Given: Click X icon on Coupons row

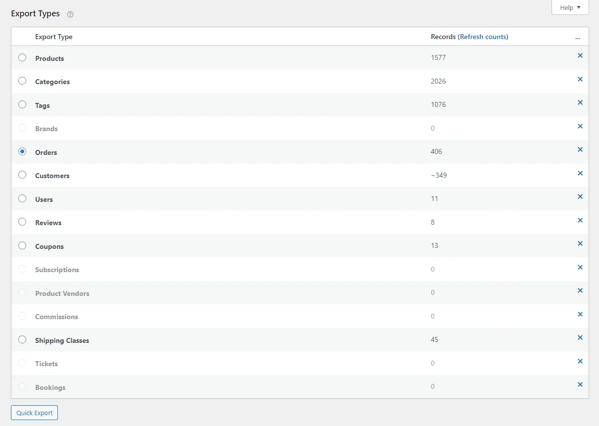Looking at the screenshot, I should pyautogui.click(x=580, y=244).
